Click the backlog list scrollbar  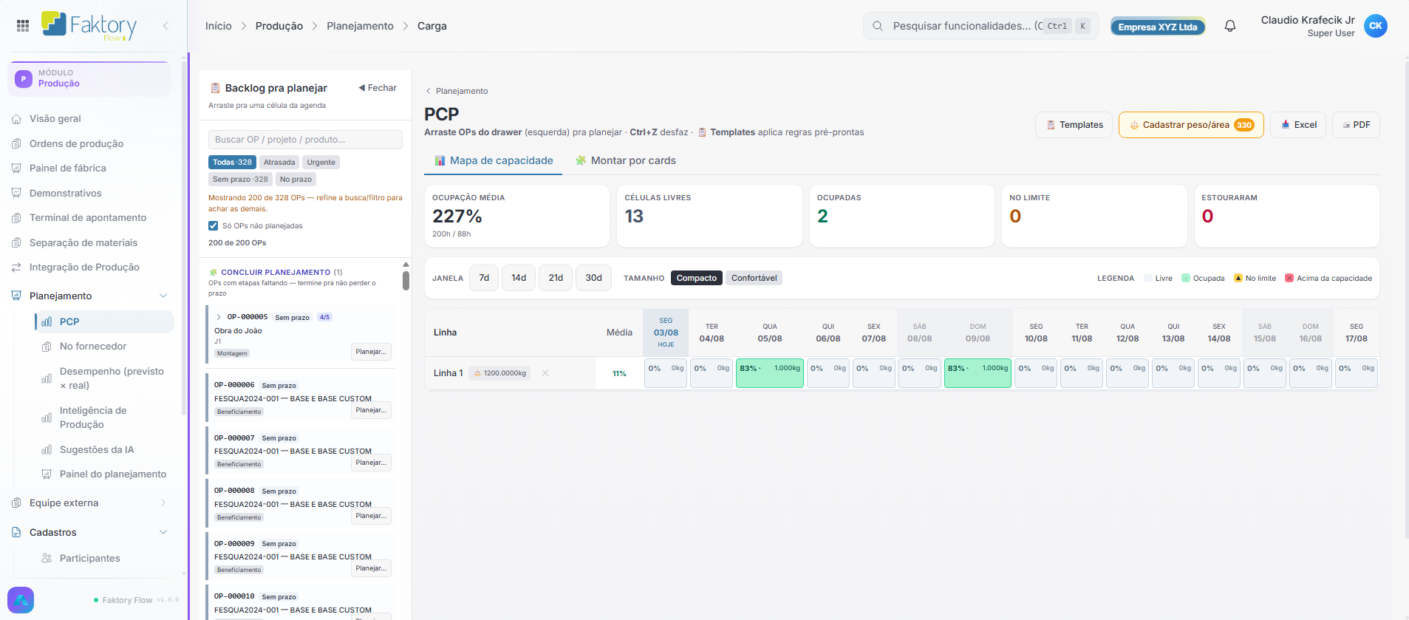click(406, 280)
